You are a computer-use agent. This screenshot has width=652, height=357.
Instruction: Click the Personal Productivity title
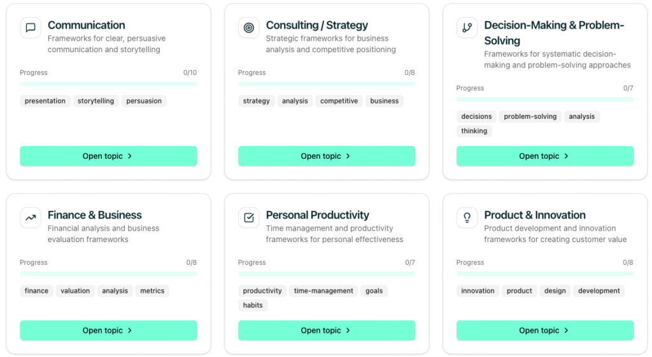pos(317,215)
